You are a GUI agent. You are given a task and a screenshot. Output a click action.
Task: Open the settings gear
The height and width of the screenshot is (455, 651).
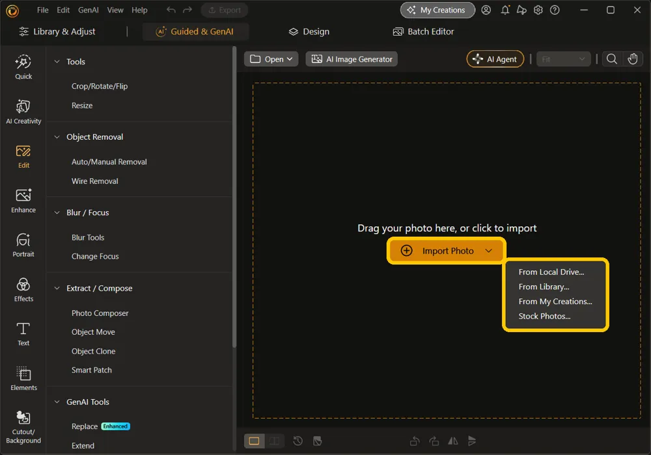click(538, 10)
